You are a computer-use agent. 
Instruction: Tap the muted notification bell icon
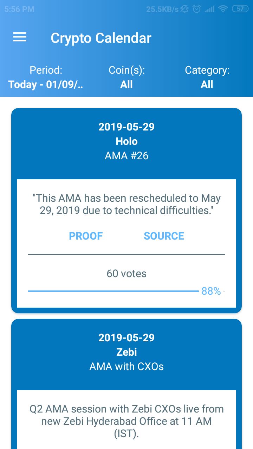(185, 9)
